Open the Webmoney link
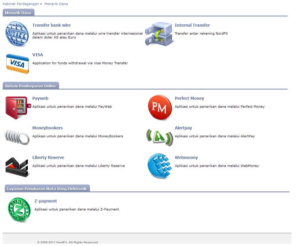Screen dimensions: 297x246 pyautogui.click(x=186, y=157)
